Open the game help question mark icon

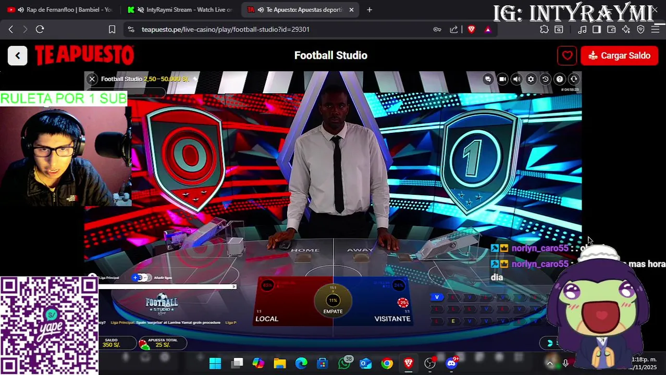click(x=559, y=79)
